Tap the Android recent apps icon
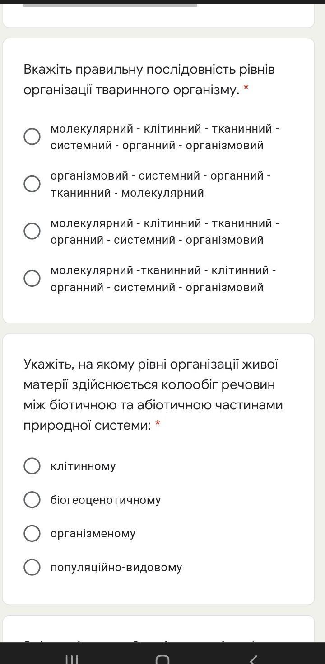 pos(72,659)
